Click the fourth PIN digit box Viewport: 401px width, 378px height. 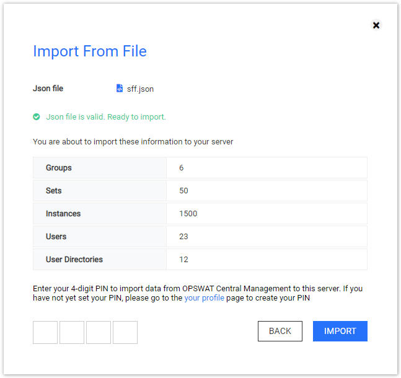(x=125, y=332)
